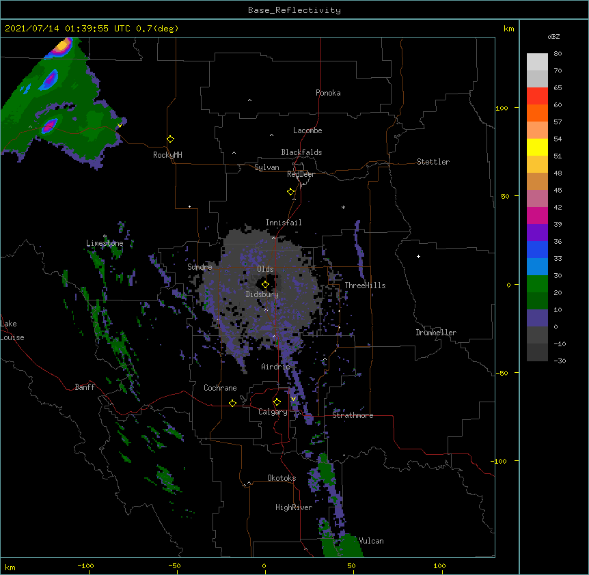
Task: Click the Ponoka city label
Action: pos(328,93)
